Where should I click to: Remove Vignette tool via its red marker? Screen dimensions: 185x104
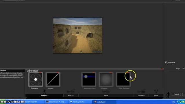point(111,73)
